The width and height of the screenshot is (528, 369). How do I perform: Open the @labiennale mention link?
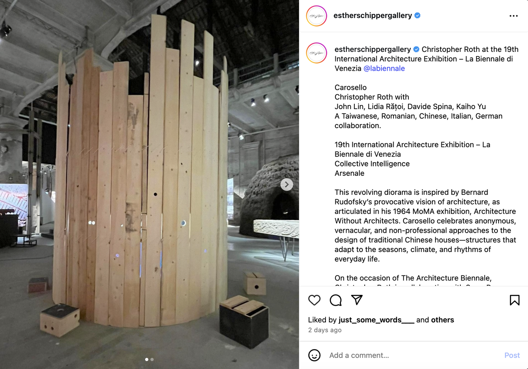click(384, 68)
